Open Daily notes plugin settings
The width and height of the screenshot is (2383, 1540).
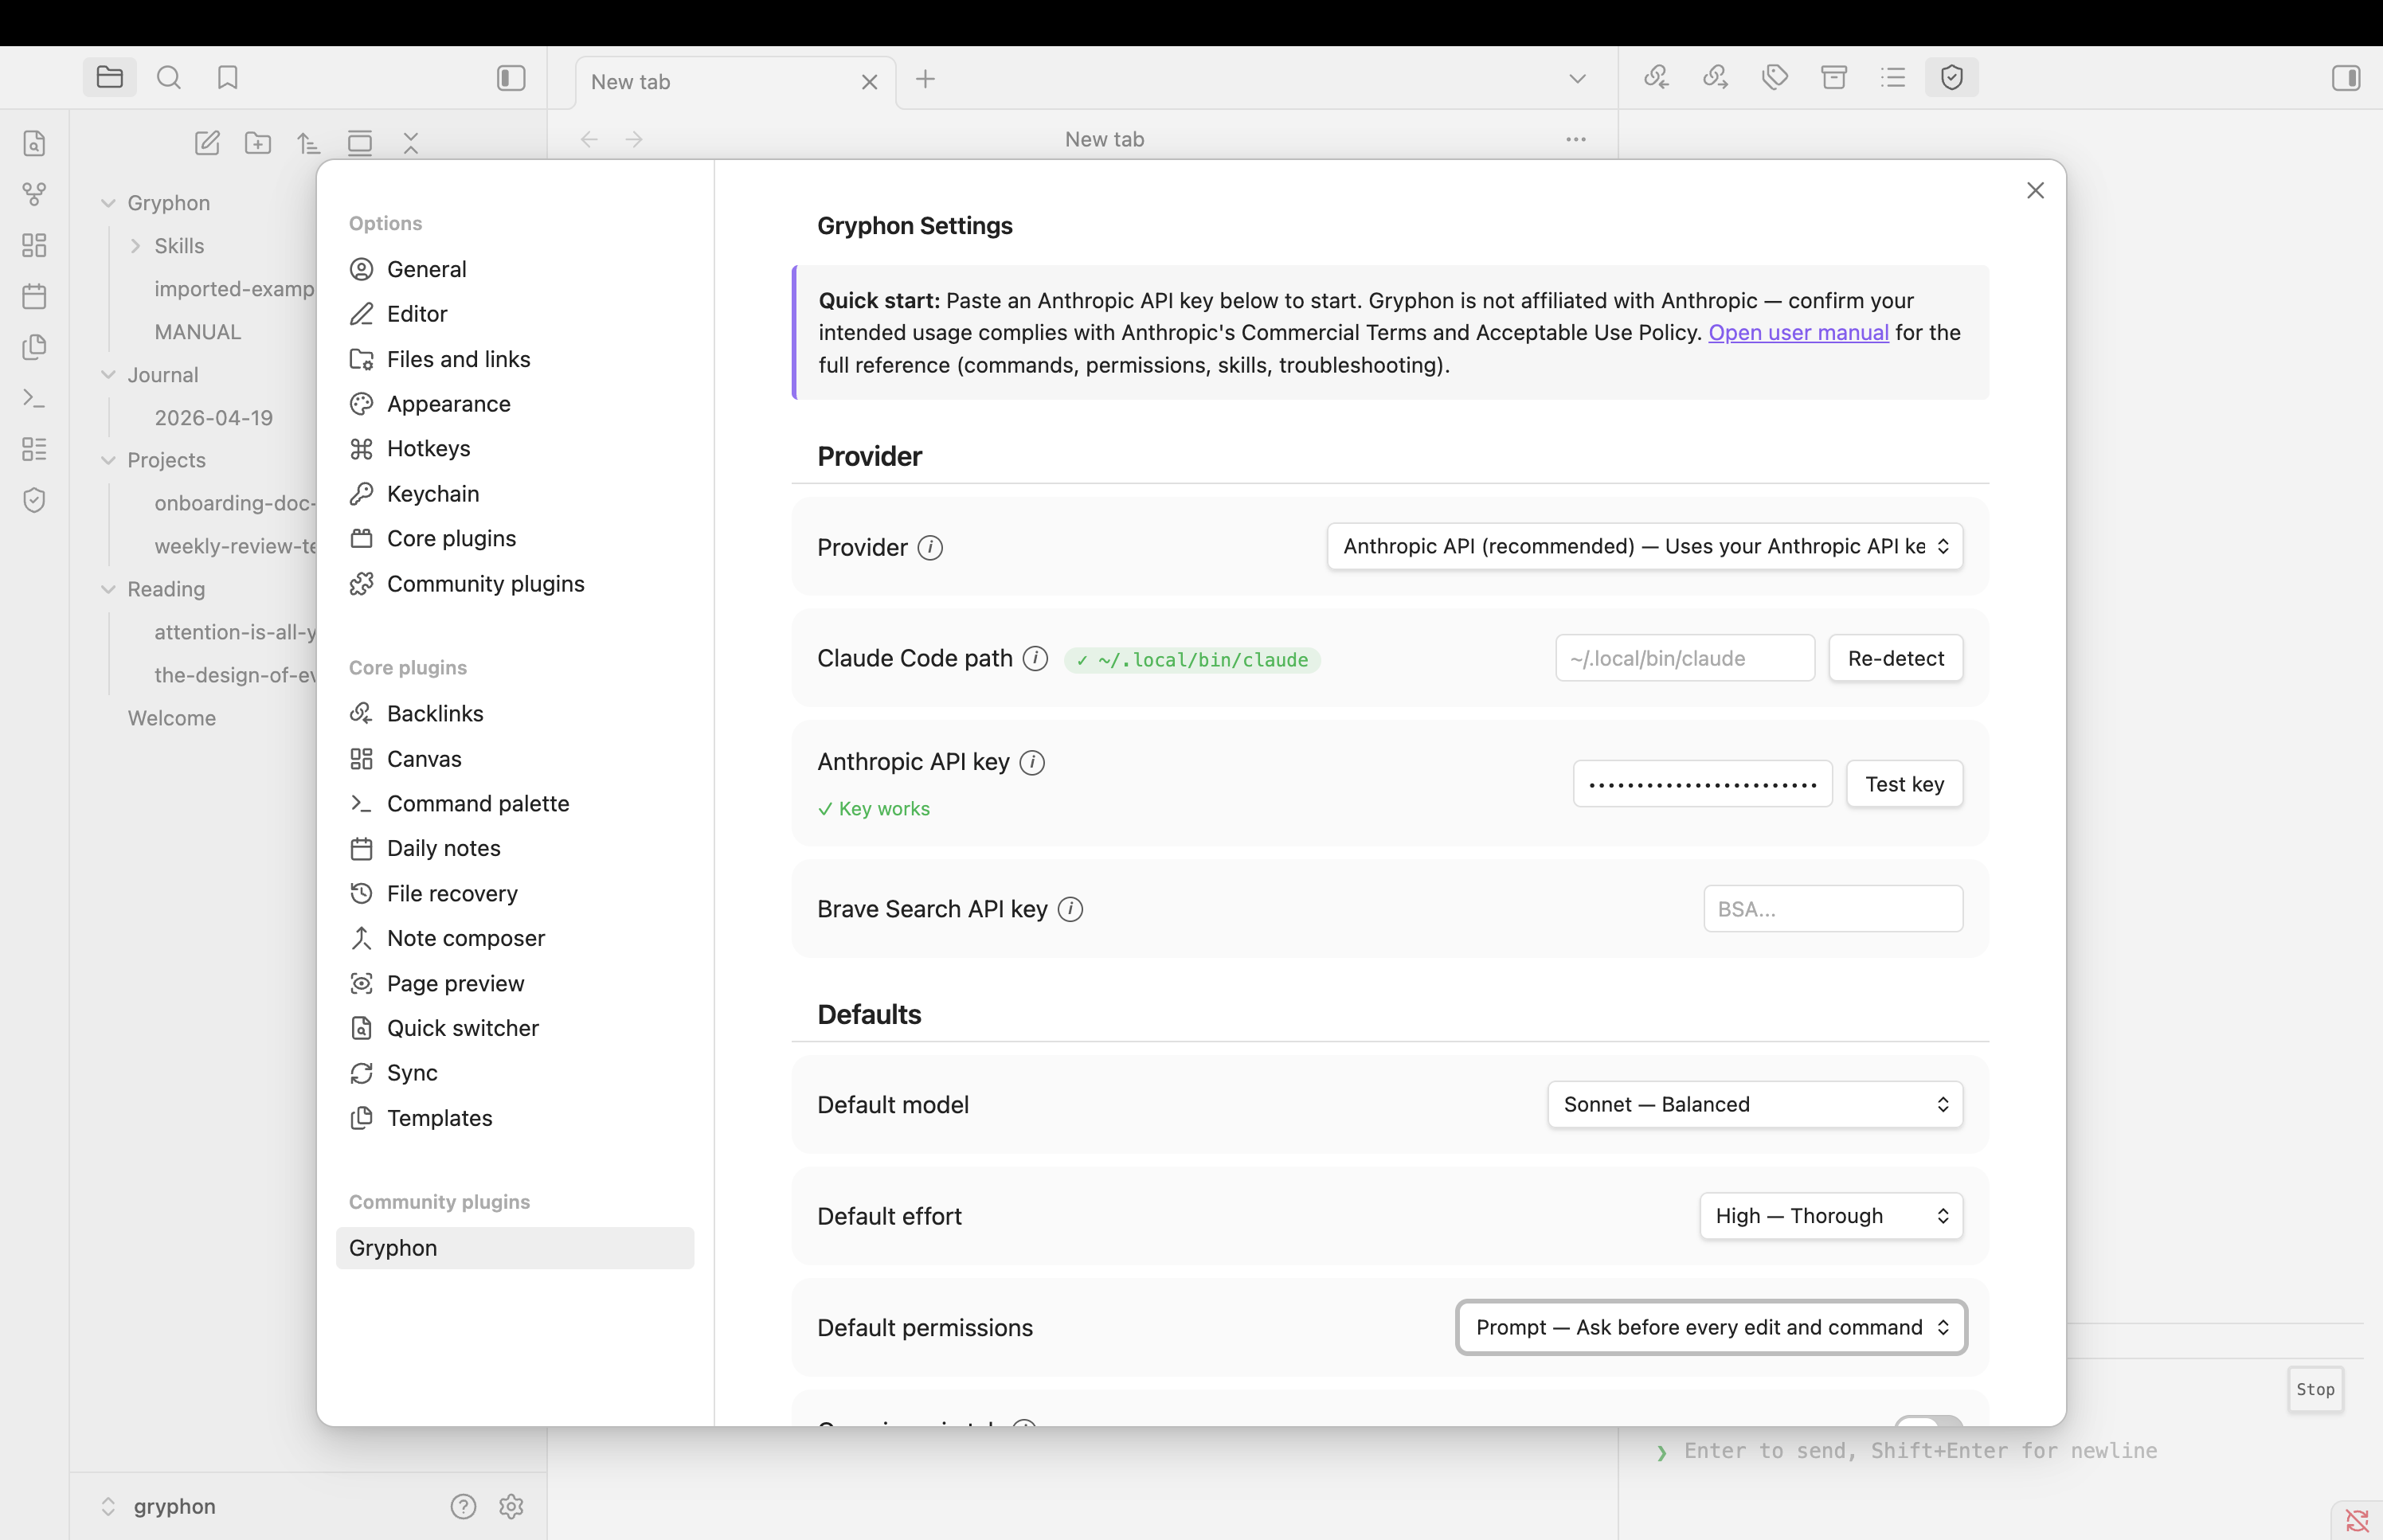pyautogui.click(x=514, y=848)
